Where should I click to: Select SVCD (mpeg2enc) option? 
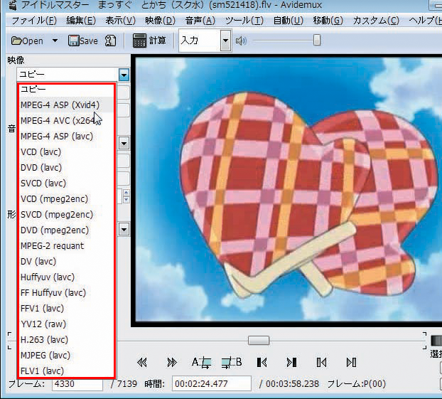[66, 215]
